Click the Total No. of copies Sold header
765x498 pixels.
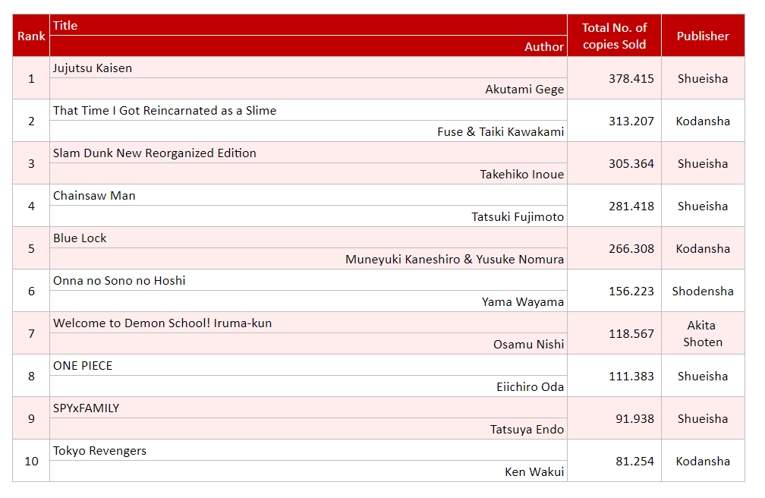pyautogui.click(x=614, y=36)
